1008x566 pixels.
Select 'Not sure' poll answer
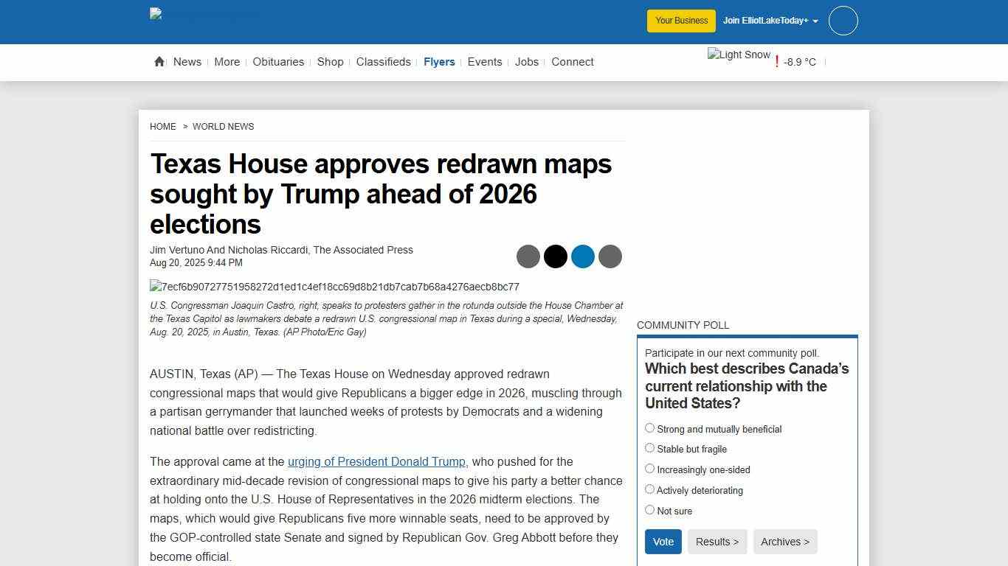coord(649,509)
